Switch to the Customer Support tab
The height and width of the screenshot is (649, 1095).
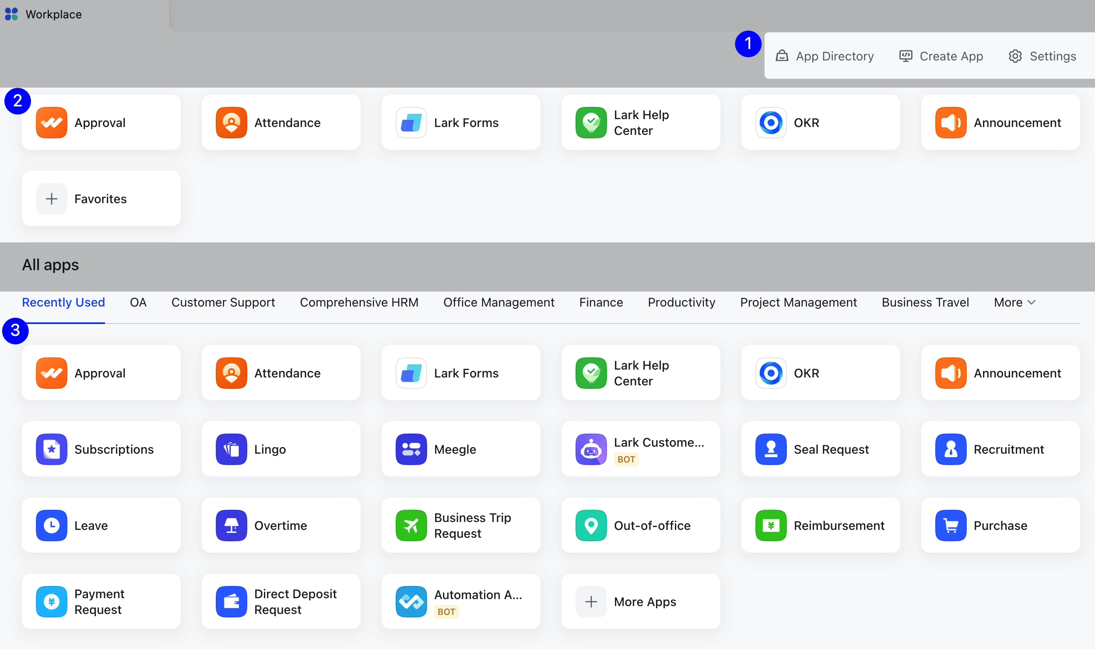point(223,302)
